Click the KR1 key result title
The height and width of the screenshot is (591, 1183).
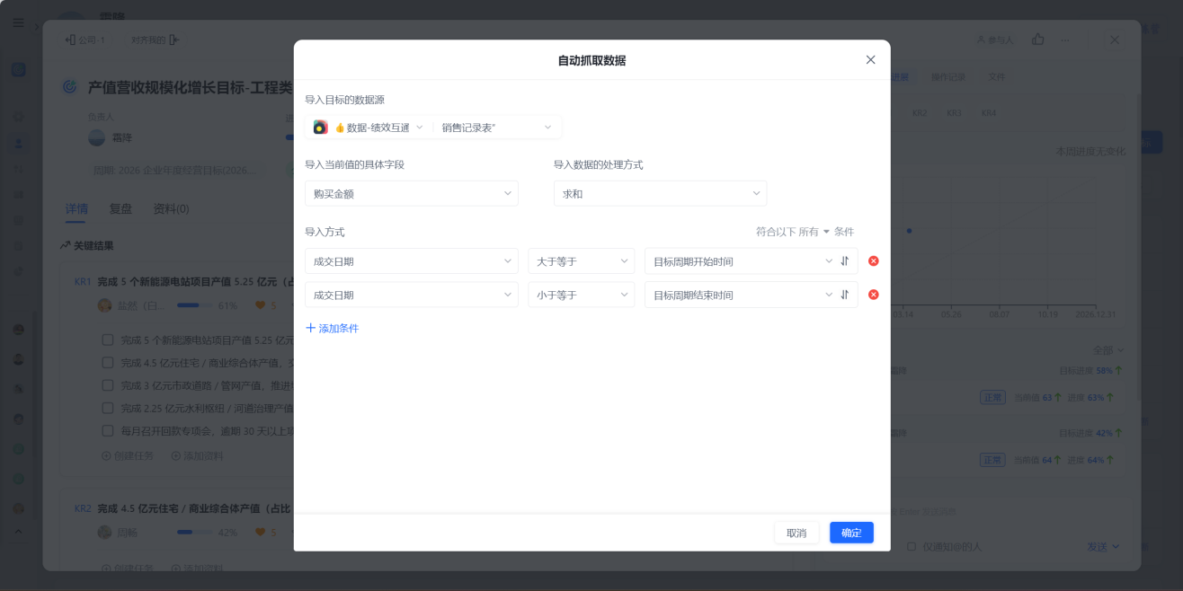click(194, 281)
